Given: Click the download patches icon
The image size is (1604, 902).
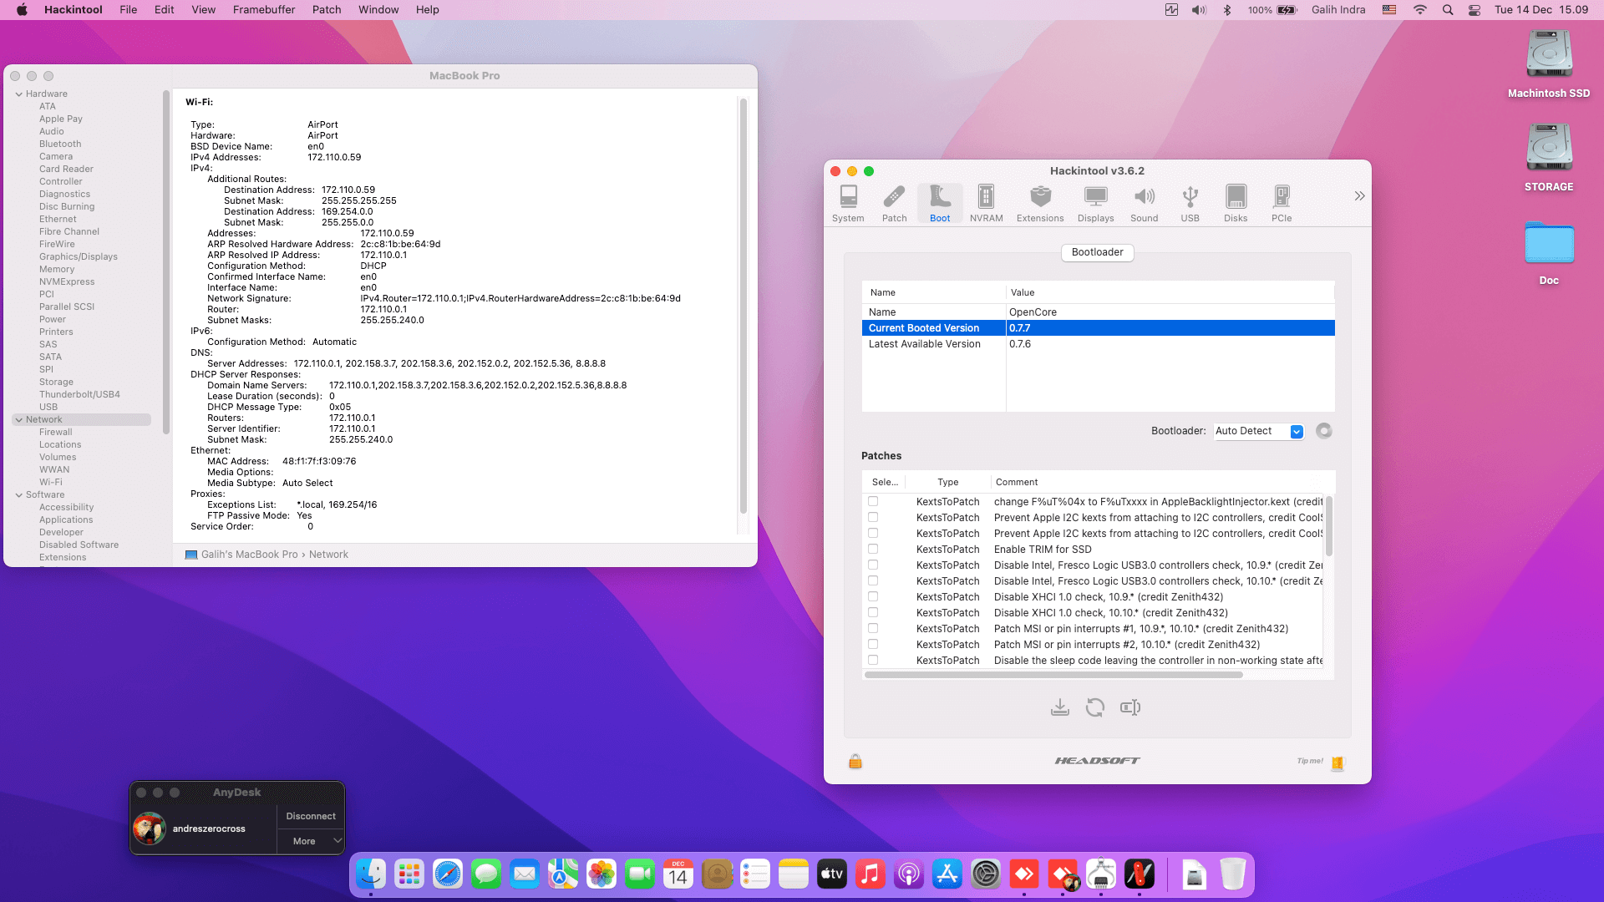Looking at the screenshot, I should pyautogui.click(x=1059, y=707).
